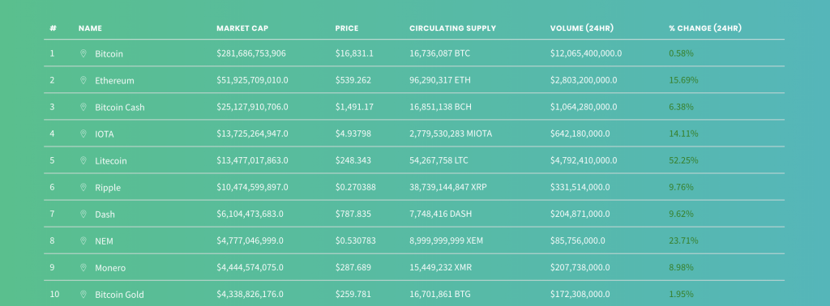Sort by the Volume (24hr) header
830x306 pixels.
point(582,28)
